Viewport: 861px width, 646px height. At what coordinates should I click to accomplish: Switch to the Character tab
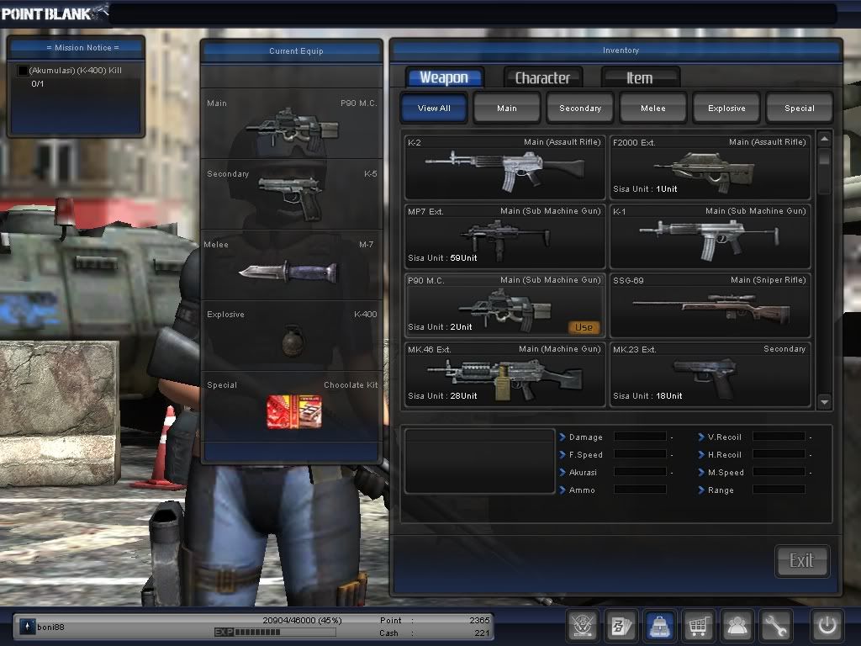[542, 77]
